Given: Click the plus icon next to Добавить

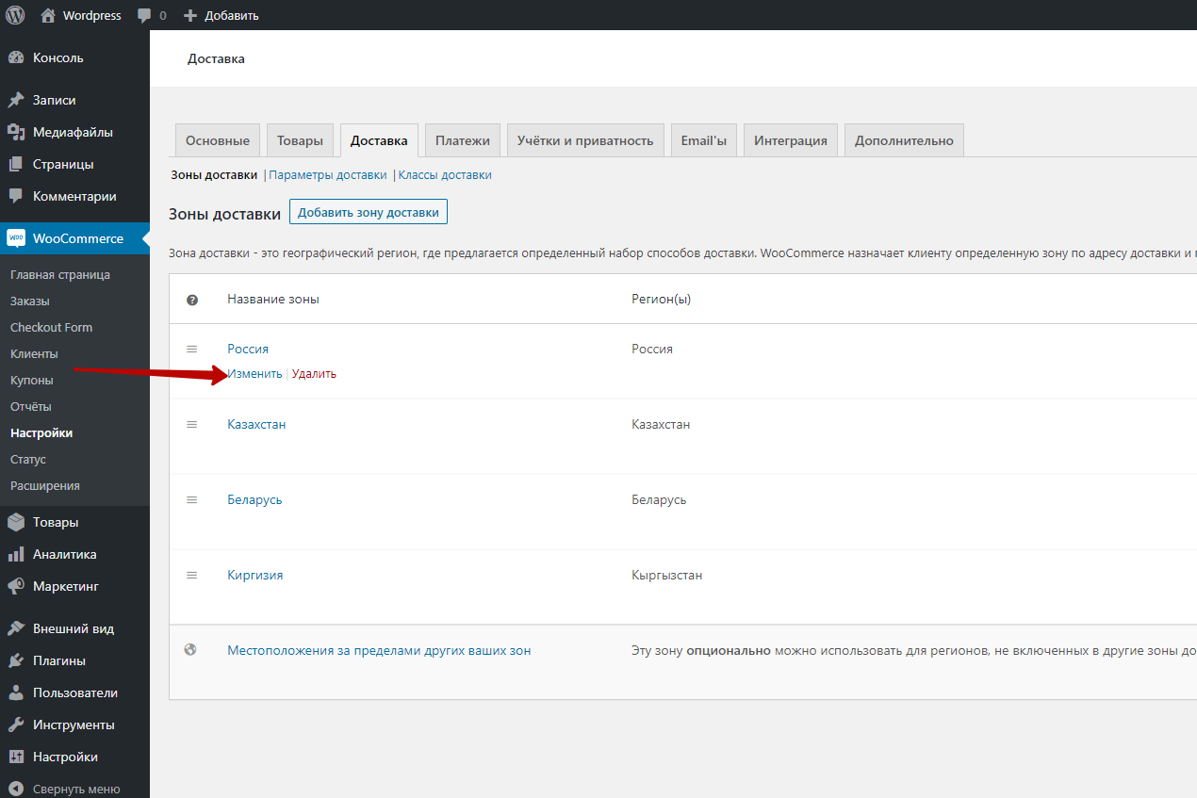Looking at the screenshot, I should [x=190, y=15].
